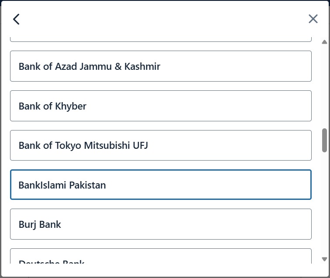The image size is (330, 278).
Task: Click the scrollbar down arrow
Action: 324,259
